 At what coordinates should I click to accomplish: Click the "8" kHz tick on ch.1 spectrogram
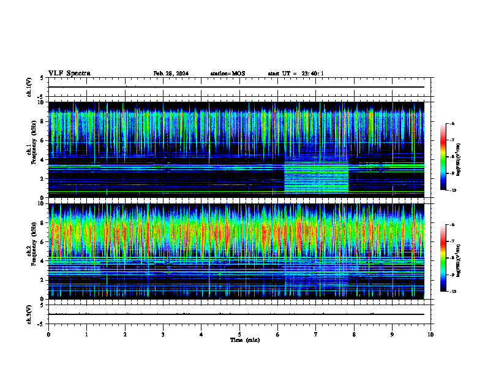43,121
